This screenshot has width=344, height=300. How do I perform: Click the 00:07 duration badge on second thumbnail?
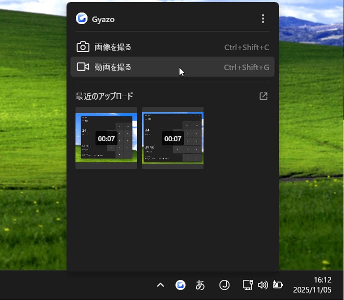(172, 138)
